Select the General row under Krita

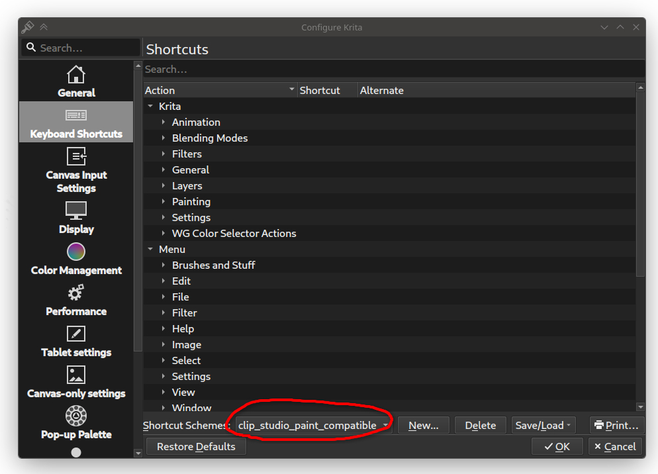389,170
